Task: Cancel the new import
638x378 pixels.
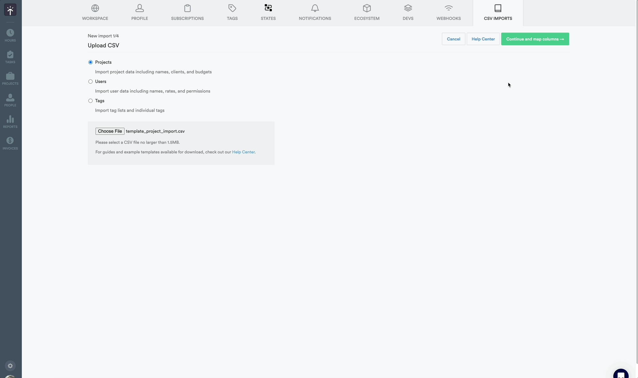Action: (453, 39)
